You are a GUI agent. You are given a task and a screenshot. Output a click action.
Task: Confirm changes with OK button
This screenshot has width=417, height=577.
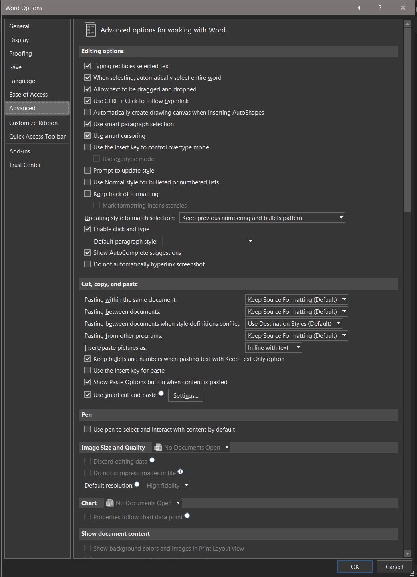tap(355, 567)
